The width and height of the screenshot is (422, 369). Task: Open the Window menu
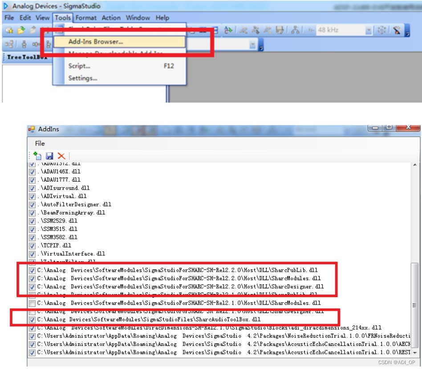coord(138,18)
